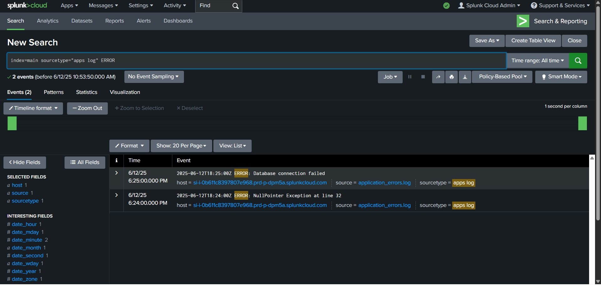Open Splunk Cloud Admin user menu
This screenshot has width=601, height=298.
(x=489, y=6)
